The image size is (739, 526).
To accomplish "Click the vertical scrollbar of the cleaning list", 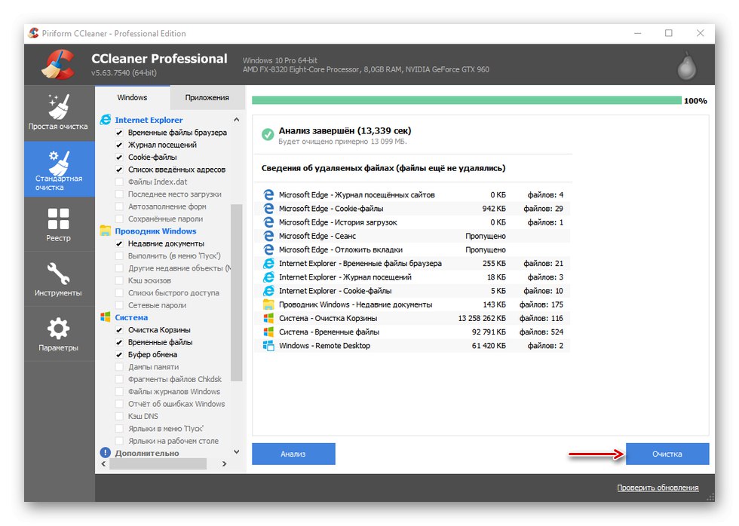I will [x=237, y=292].
